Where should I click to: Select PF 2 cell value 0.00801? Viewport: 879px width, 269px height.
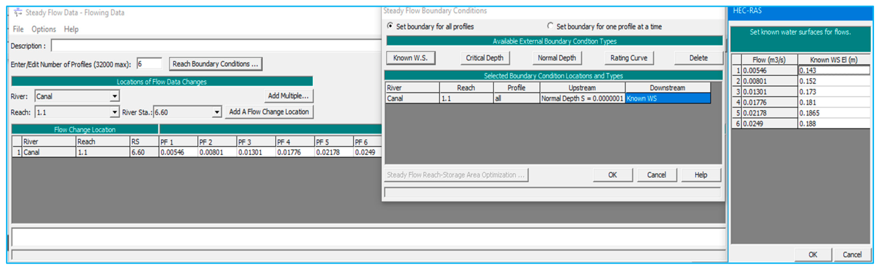point(217,152)
